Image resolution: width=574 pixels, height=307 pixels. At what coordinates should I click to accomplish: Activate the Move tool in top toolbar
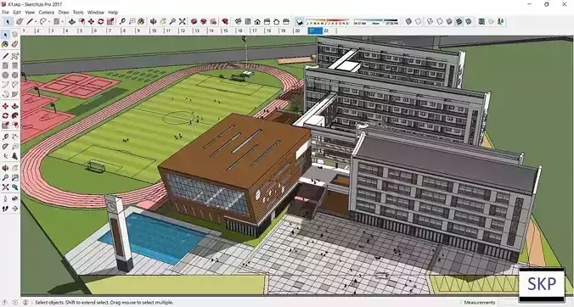point(91,21)
